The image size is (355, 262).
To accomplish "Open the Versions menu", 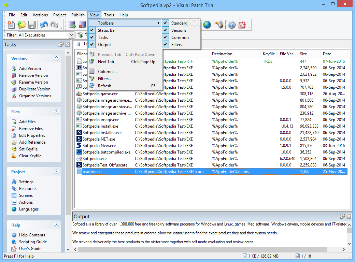I will point(40,15).
